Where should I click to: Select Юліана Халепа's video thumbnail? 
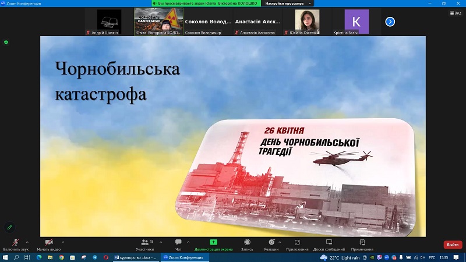[307, 22]
